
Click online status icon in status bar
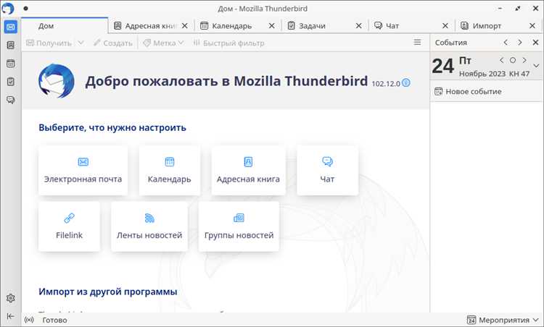point(29,320)
